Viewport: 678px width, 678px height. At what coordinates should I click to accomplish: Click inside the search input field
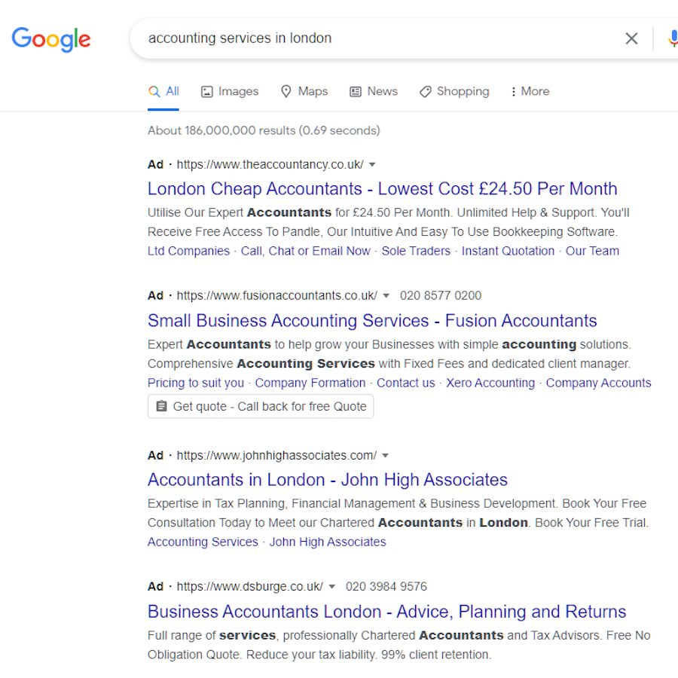(x=377, y=38)
